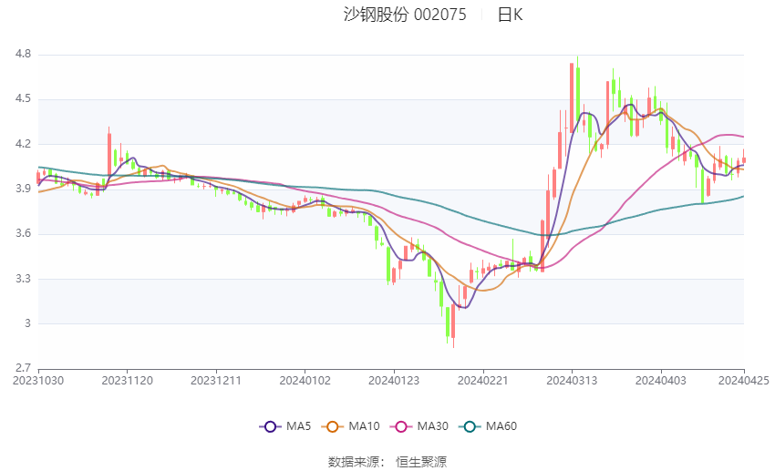The height and width of the screenshot is (471, 775).
Task: Click the 3.6 price axis label
Action: (23, 233)
